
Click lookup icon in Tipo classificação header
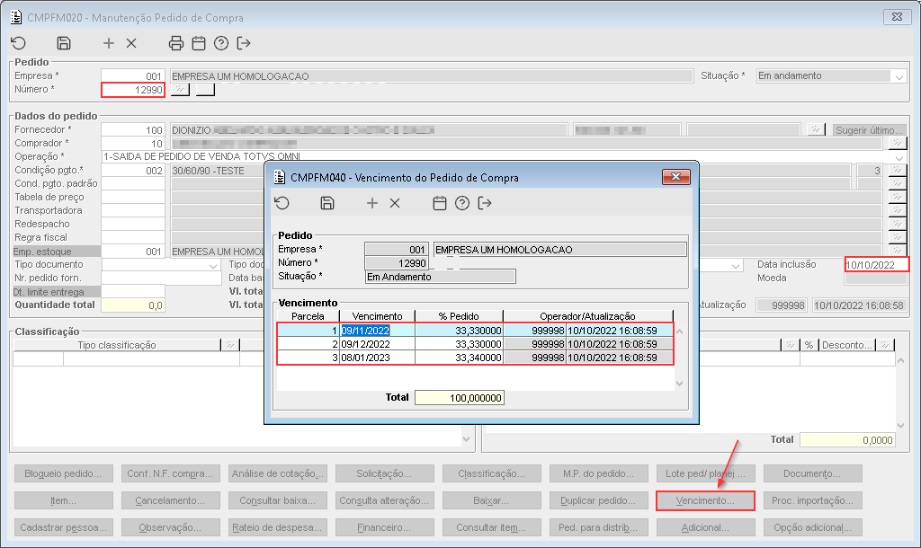coord(230,345)
